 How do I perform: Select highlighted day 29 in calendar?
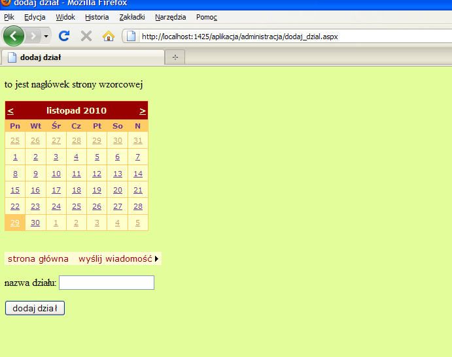point(15,223)
